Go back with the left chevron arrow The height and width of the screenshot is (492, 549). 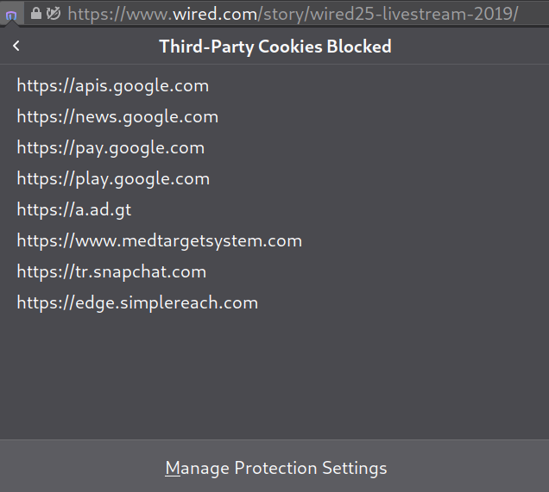pos(16,47)
